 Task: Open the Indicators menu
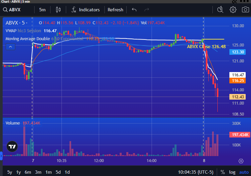[85, 10]
